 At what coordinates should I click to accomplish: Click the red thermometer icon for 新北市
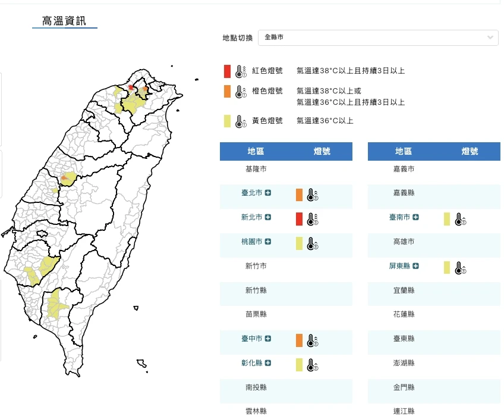coord(311,219)
